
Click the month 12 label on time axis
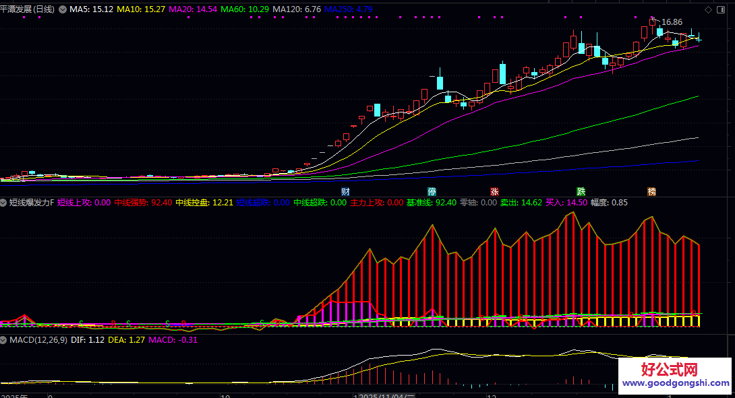492,396
